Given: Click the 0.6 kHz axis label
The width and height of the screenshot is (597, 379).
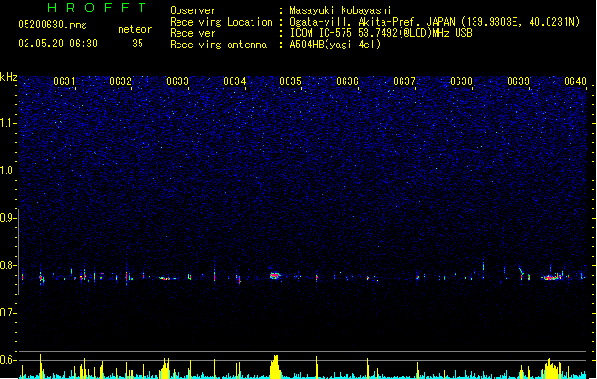Looking at the screenshot, I should (9, 360).
